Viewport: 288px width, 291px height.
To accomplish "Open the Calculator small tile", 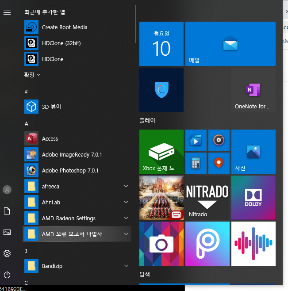I will [196, 163].
